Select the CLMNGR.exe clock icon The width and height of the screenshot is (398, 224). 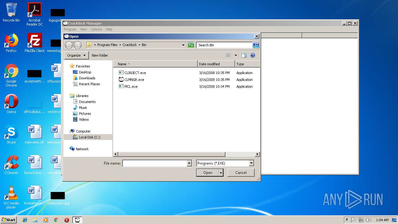121,79
